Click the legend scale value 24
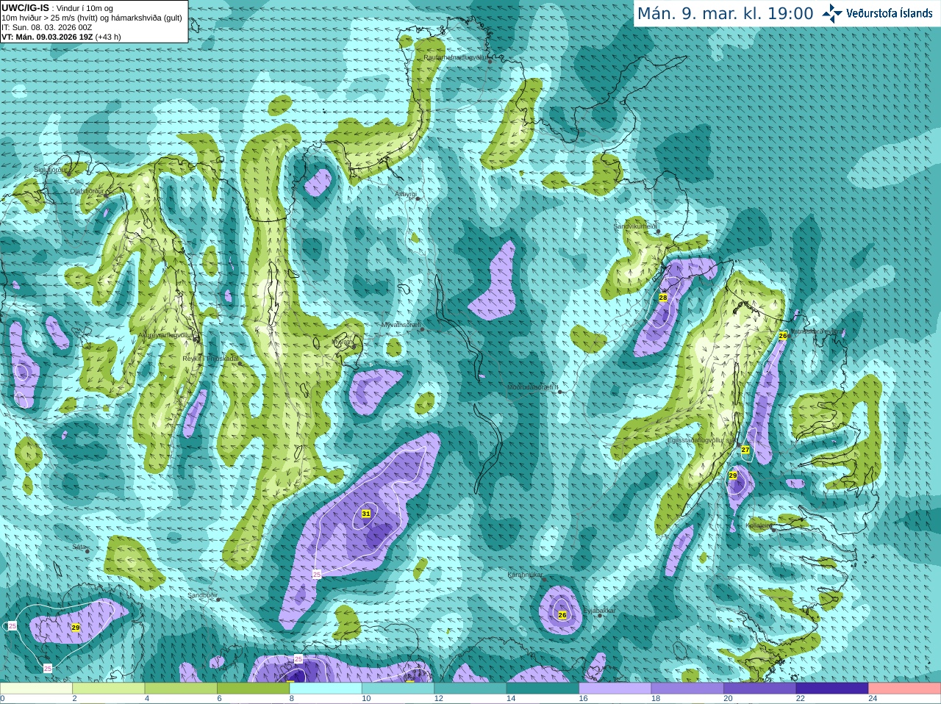 873,699
